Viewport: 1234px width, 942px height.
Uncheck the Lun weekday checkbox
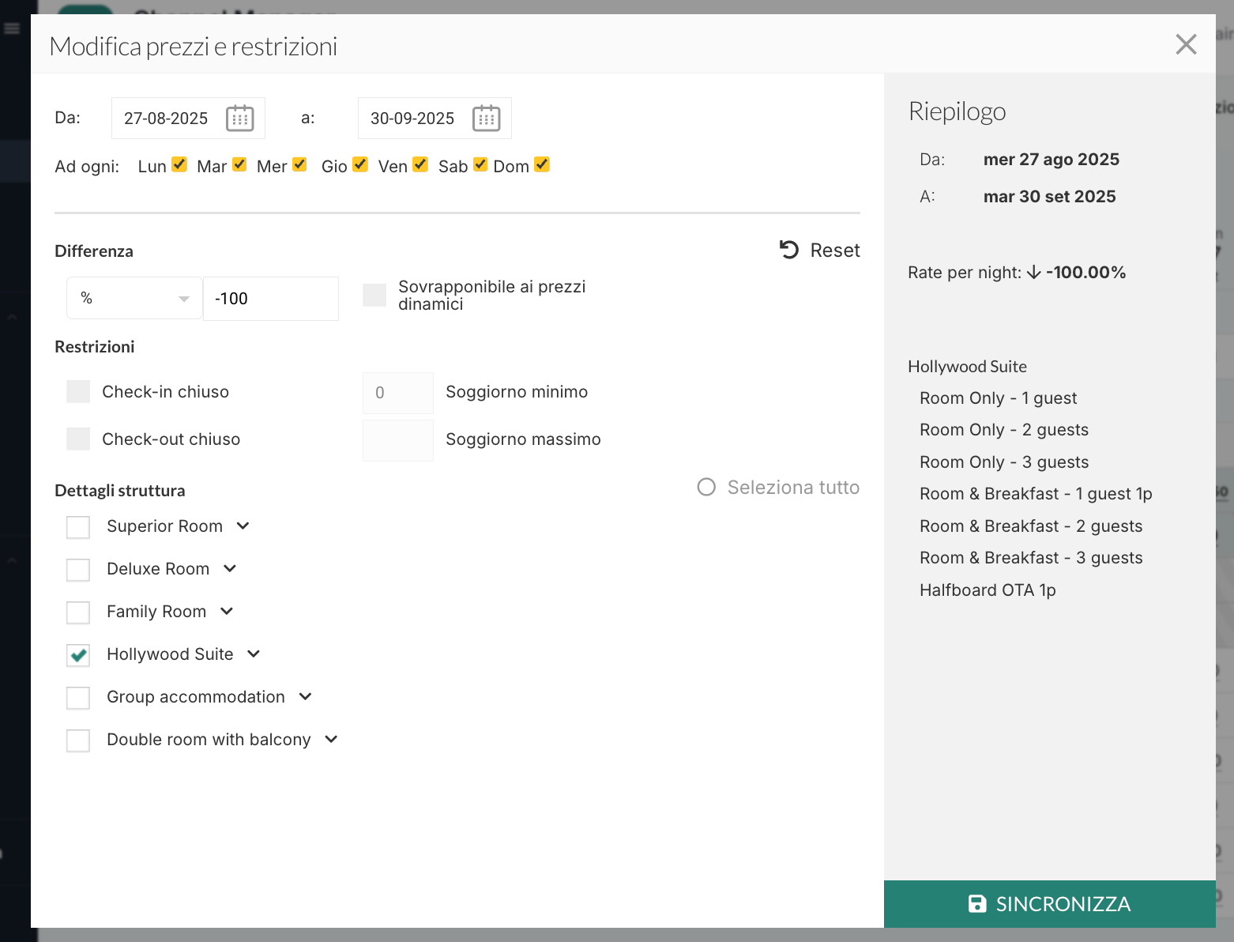[x=179, y=164]
